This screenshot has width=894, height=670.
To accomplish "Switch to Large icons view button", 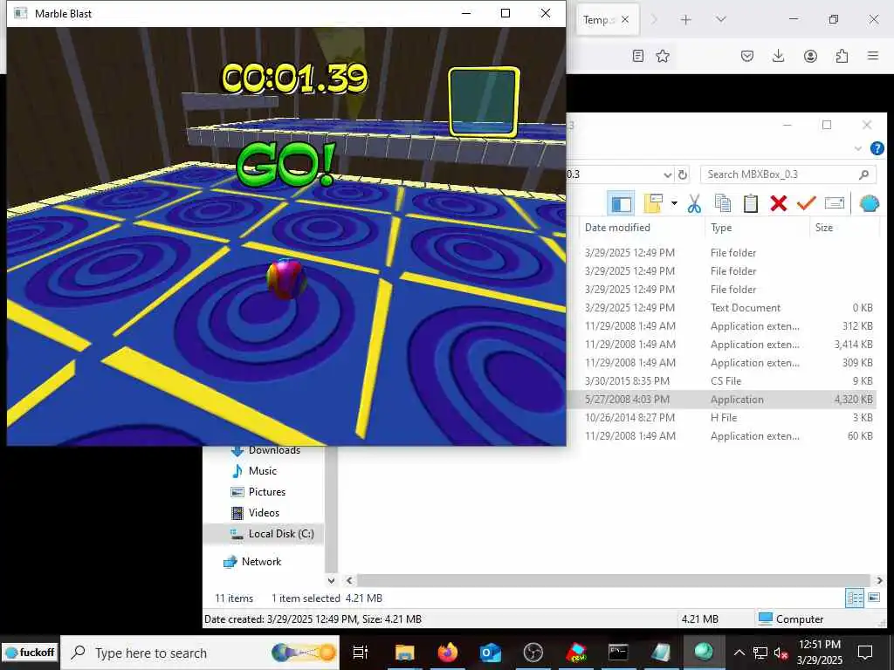I will [873, 598].
